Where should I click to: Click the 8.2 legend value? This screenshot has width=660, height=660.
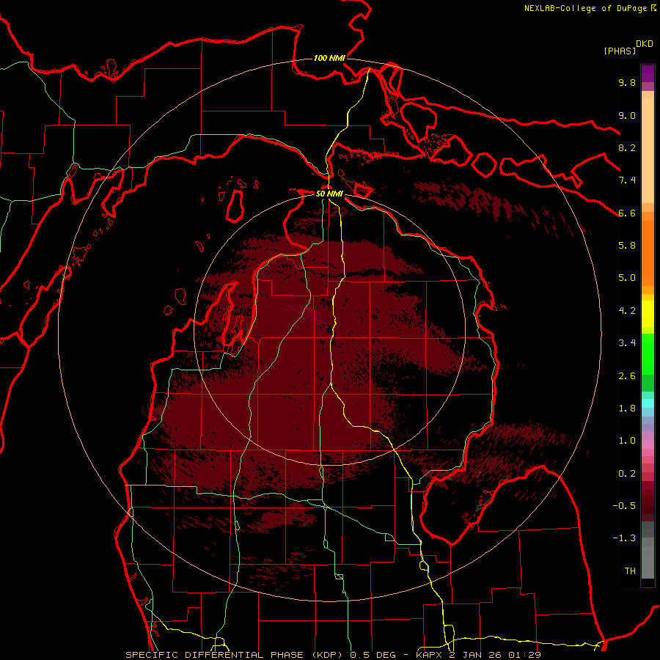tap(627, 147)
